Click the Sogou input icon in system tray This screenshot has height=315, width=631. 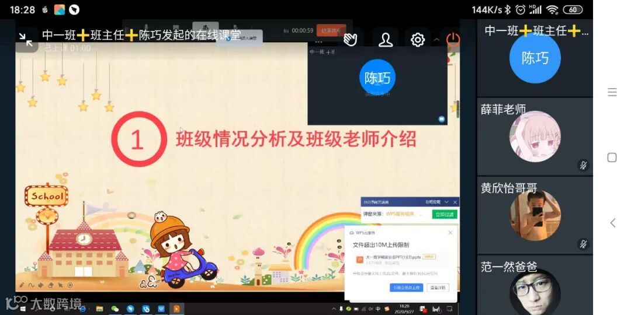pos(387,309)
